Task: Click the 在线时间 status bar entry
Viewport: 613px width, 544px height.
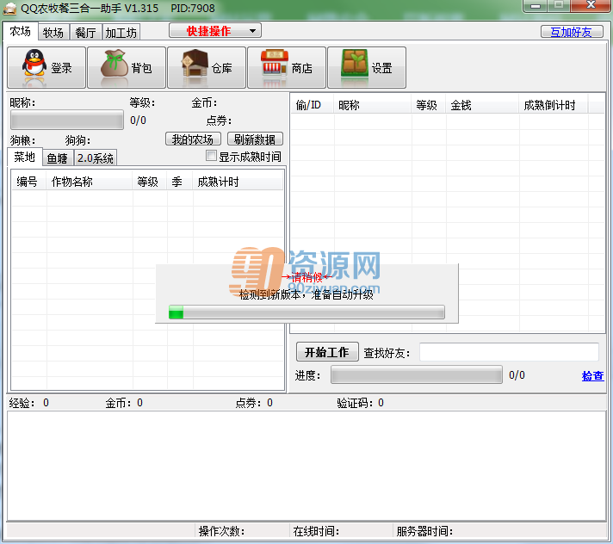Action: tap(341, 531)
